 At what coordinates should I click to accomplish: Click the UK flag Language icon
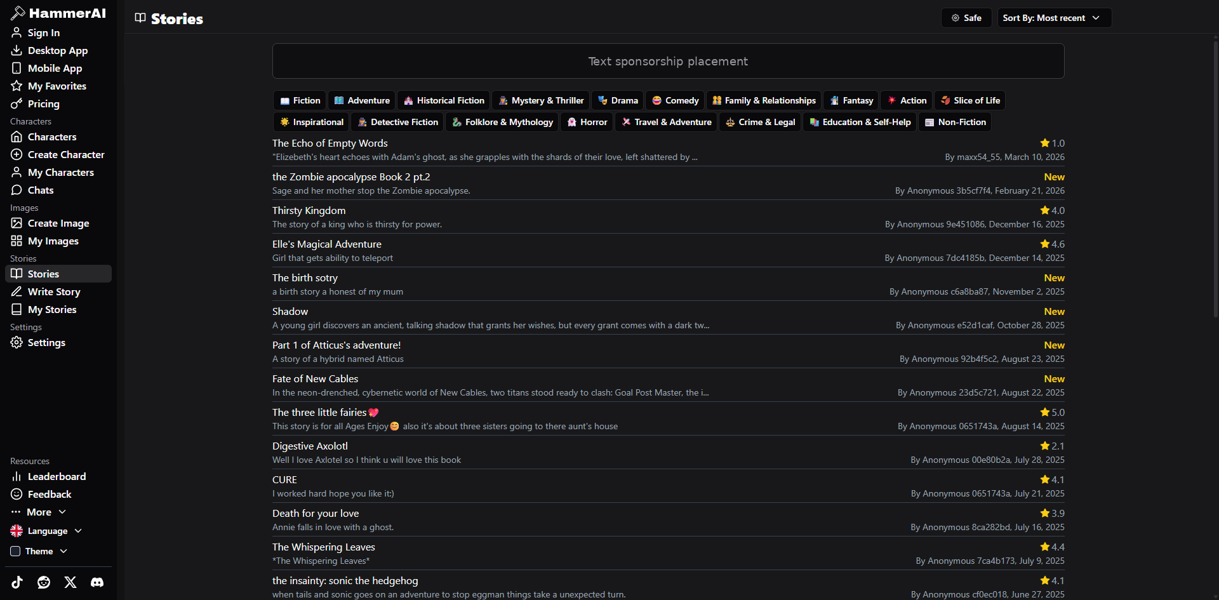[17, 531]
